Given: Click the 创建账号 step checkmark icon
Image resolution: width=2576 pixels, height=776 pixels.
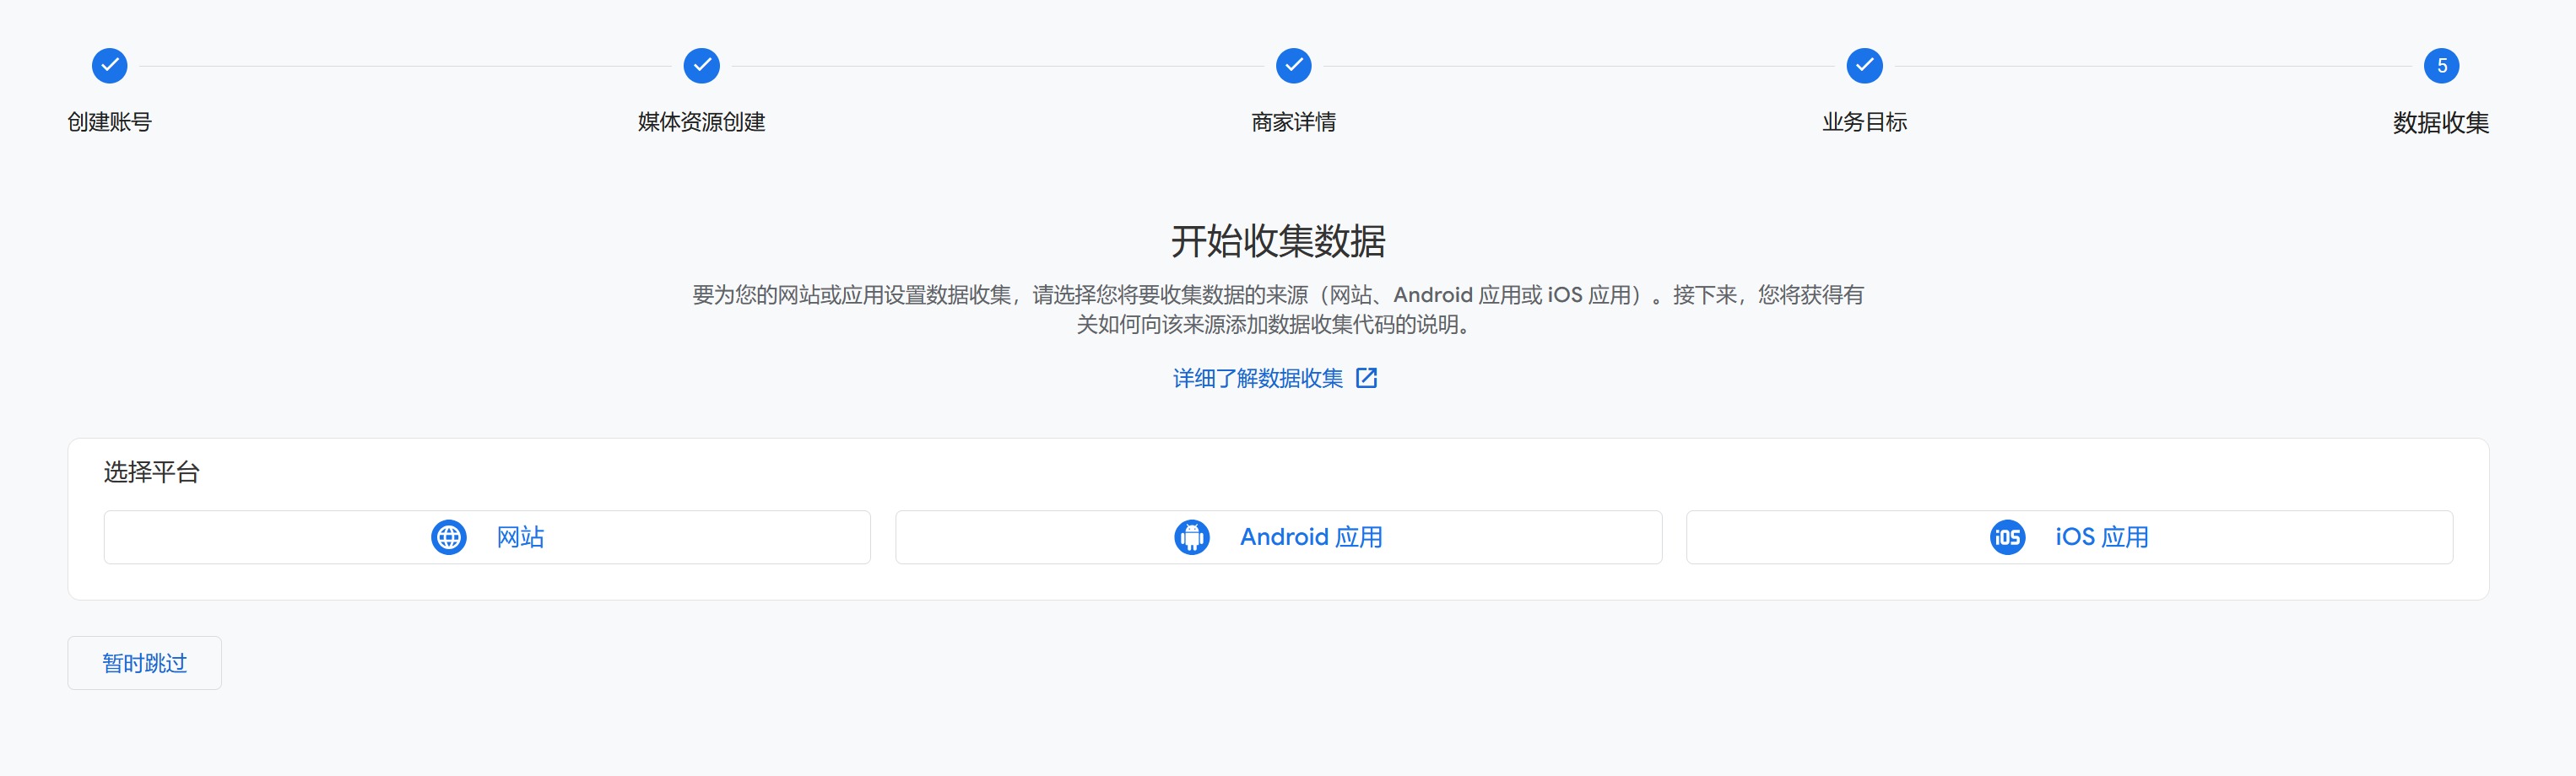Looking at the screenshot, I should pyautogui.click(x=110, y=66).
